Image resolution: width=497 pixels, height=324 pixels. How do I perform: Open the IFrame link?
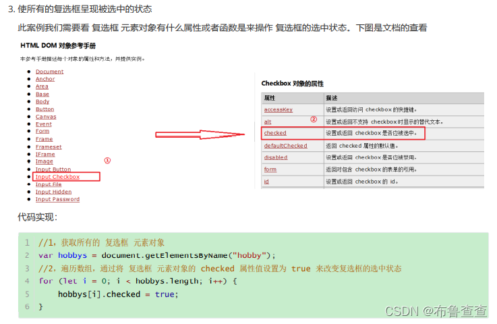point(45,154)
